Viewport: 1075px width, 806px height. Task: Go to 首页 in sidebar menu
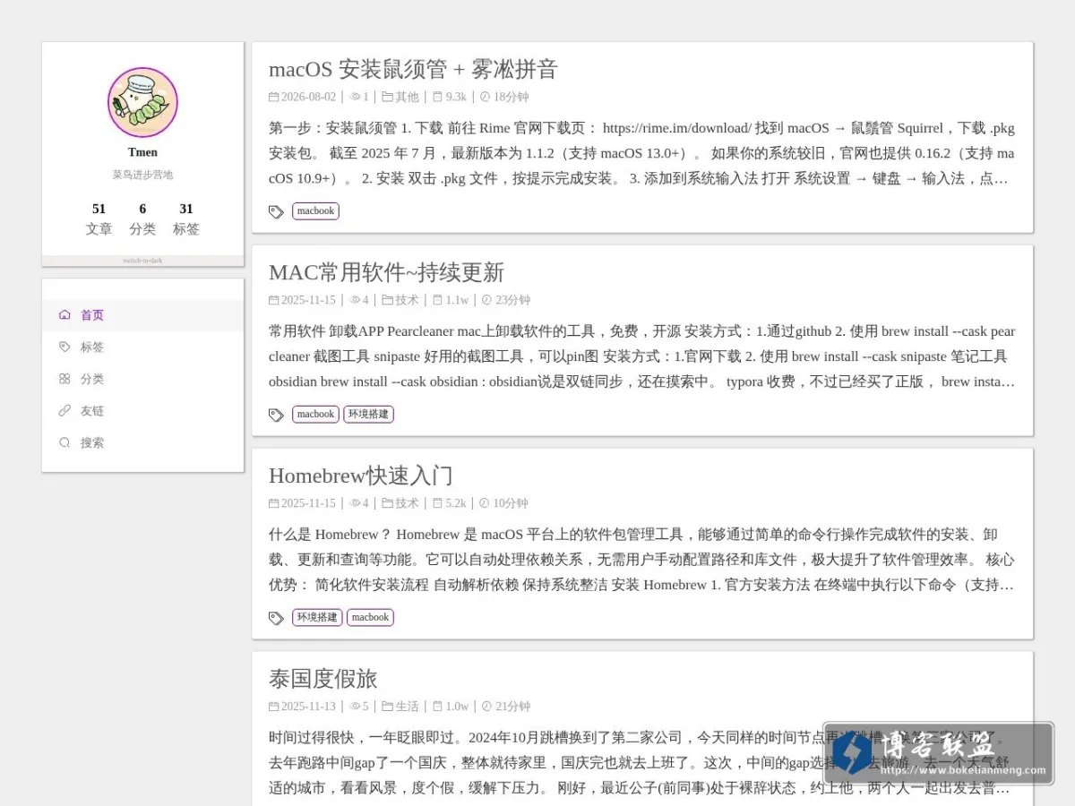(x=142, y=315)
